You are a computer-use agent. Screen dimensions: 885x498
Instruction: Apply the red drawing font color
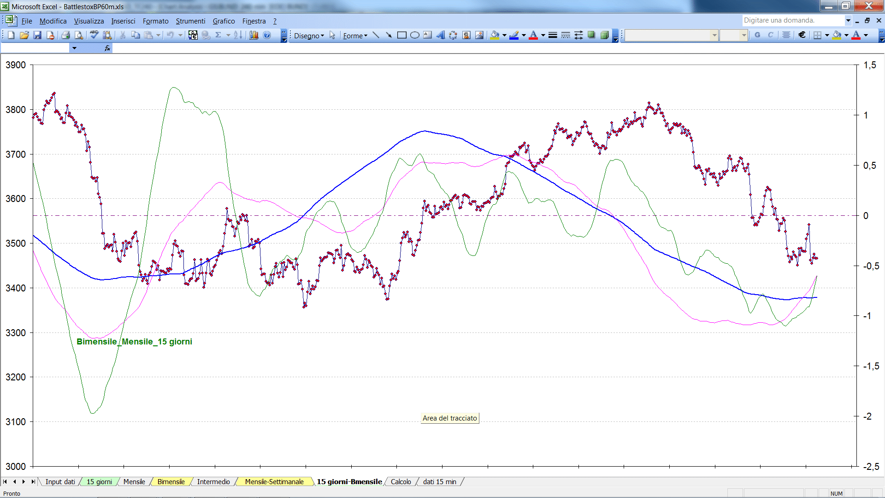pos(534,35)
